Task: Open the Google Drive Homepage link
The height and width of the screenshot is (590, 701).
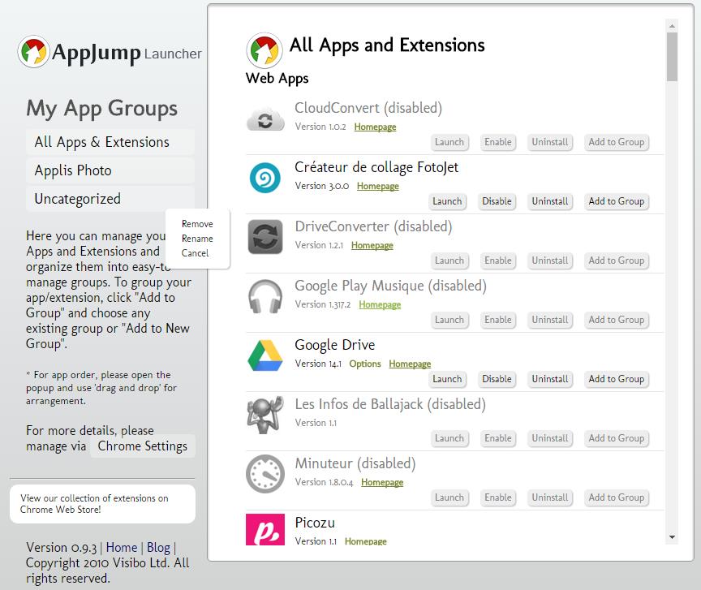Action: pos(410,364)
